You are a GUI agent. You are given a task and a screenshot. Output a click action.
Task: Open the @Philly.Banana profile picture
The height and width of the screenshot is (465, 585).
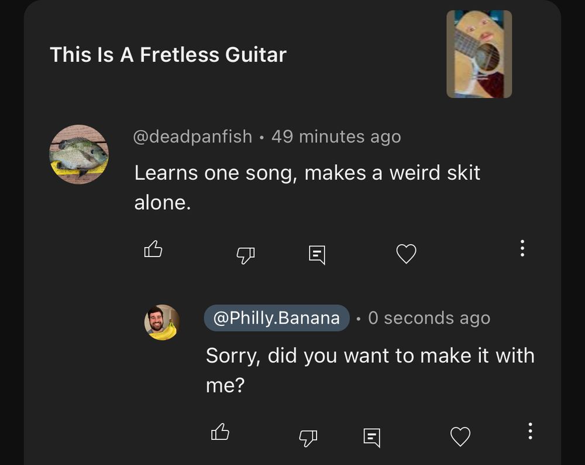pos(162,322)
